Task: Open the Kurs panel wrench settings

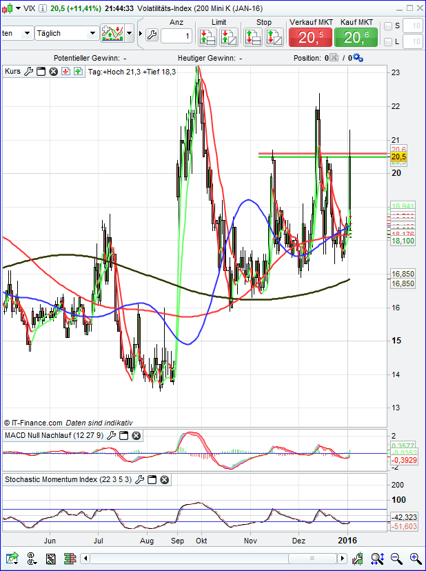Action: click(28, 72)
